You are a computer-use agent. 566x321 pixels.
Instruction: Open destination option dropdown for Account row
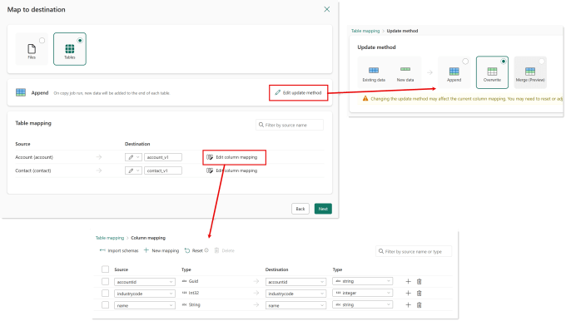coord(133,157)
